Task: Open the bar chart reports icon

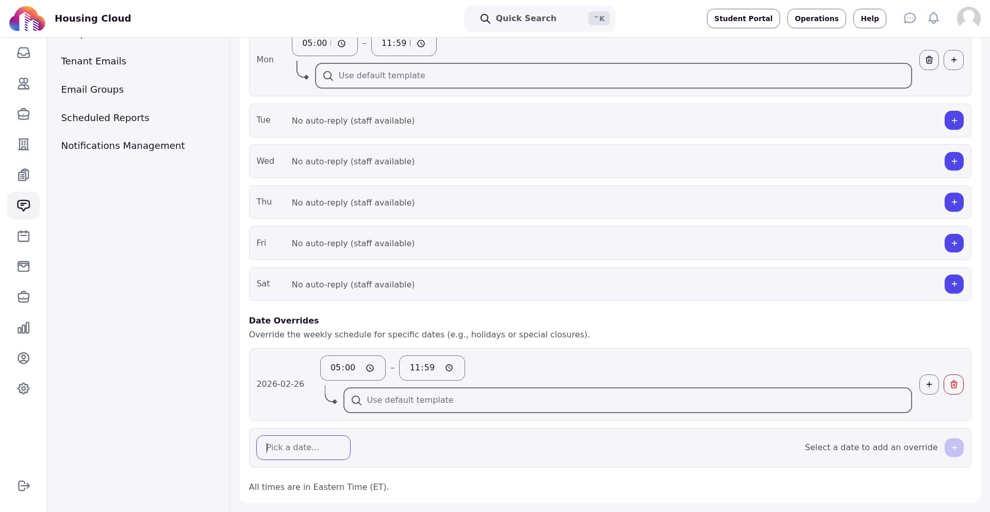Action: (23, 328)
